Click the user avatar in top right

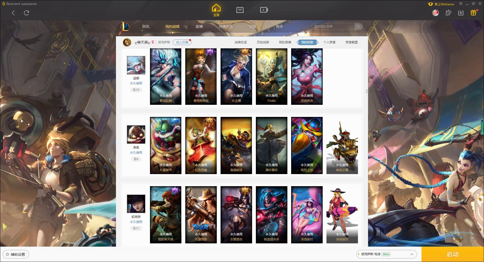point(435,13)
